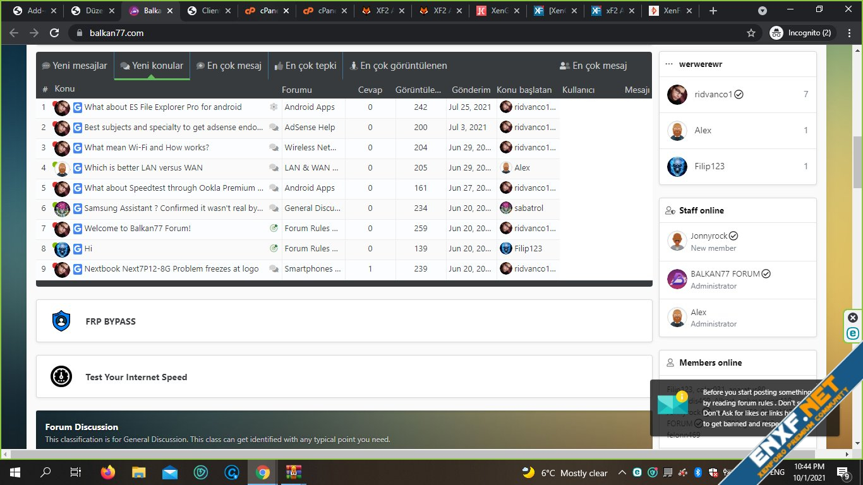Click the FRP BYPASS shield icon
Image resolution: width=863 pixels, height=485 pixels.
click(x=61, y=321)
